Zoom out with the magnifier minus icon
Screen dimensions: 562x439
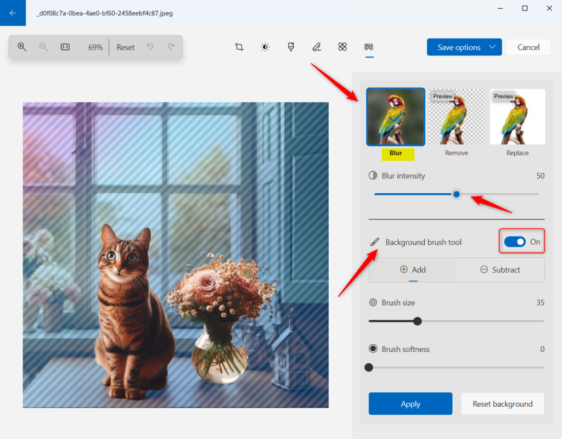43,47
